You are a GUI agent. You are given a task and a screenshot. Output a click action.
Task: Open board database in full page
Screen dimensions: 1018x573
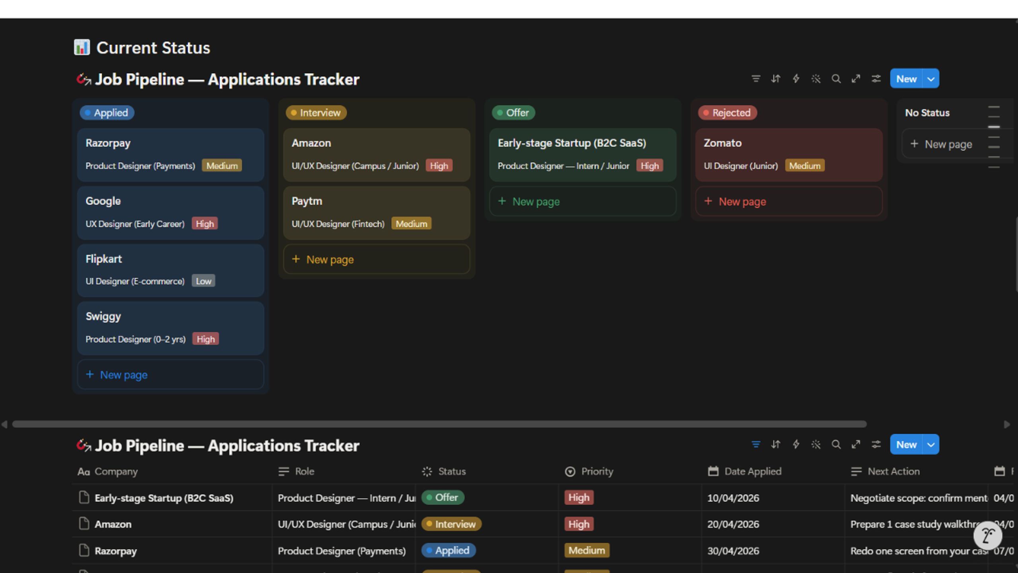click(856, 79)
